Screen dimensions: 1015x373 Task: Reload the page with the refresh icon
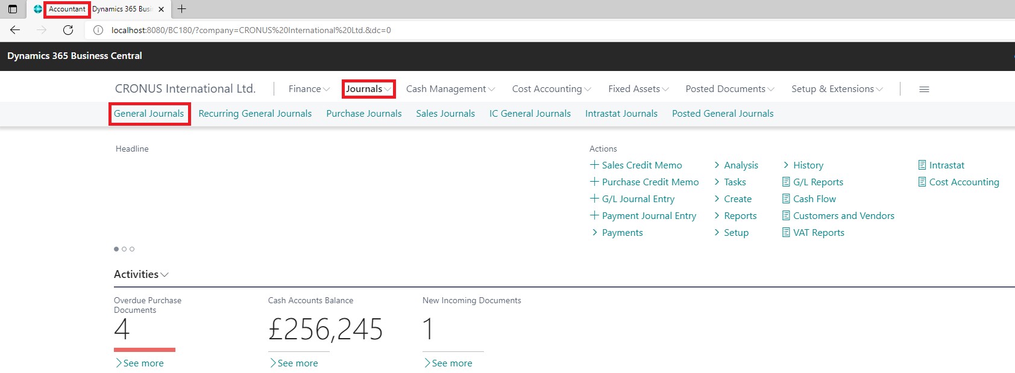[x=68, y=30]
